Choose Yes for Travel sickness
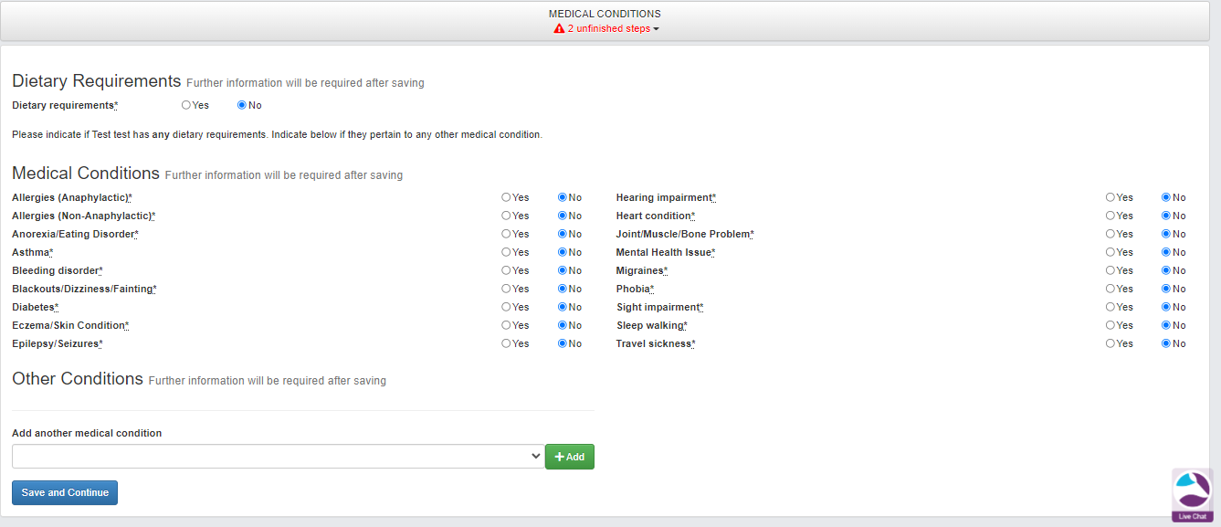The width and height of the screenshot is (1221, 527). tap(1110, 343)
